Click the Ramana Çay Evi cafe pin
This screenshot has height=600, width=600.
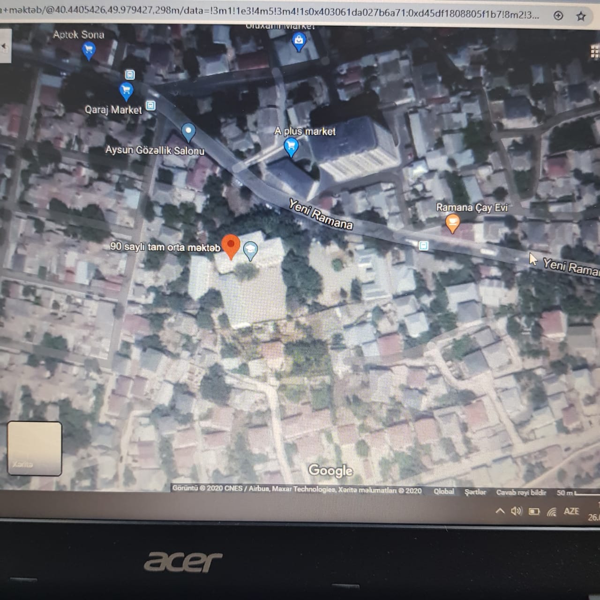point(452,222)
